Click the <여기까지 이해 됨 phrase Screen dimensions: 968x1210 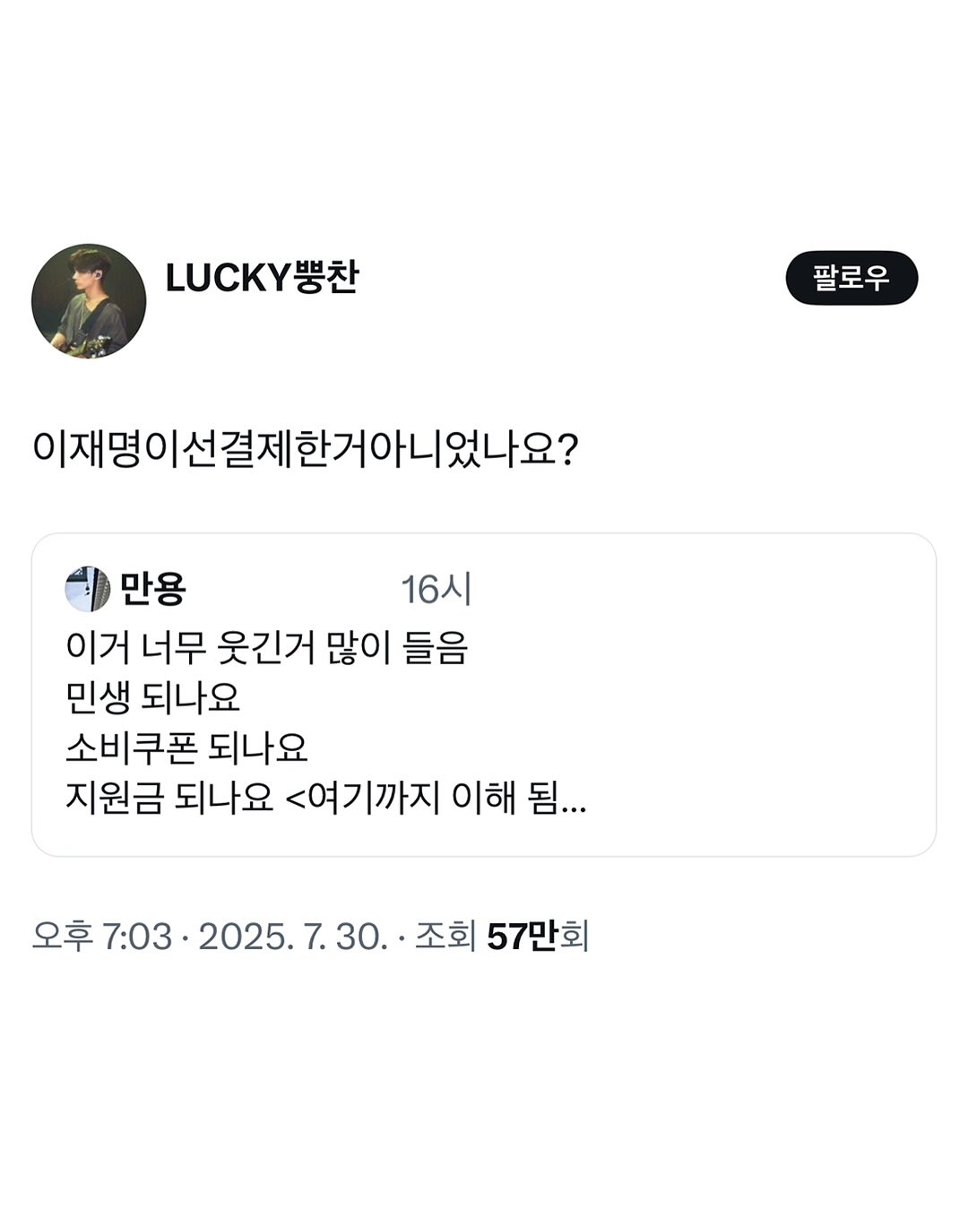click(421, 798)
